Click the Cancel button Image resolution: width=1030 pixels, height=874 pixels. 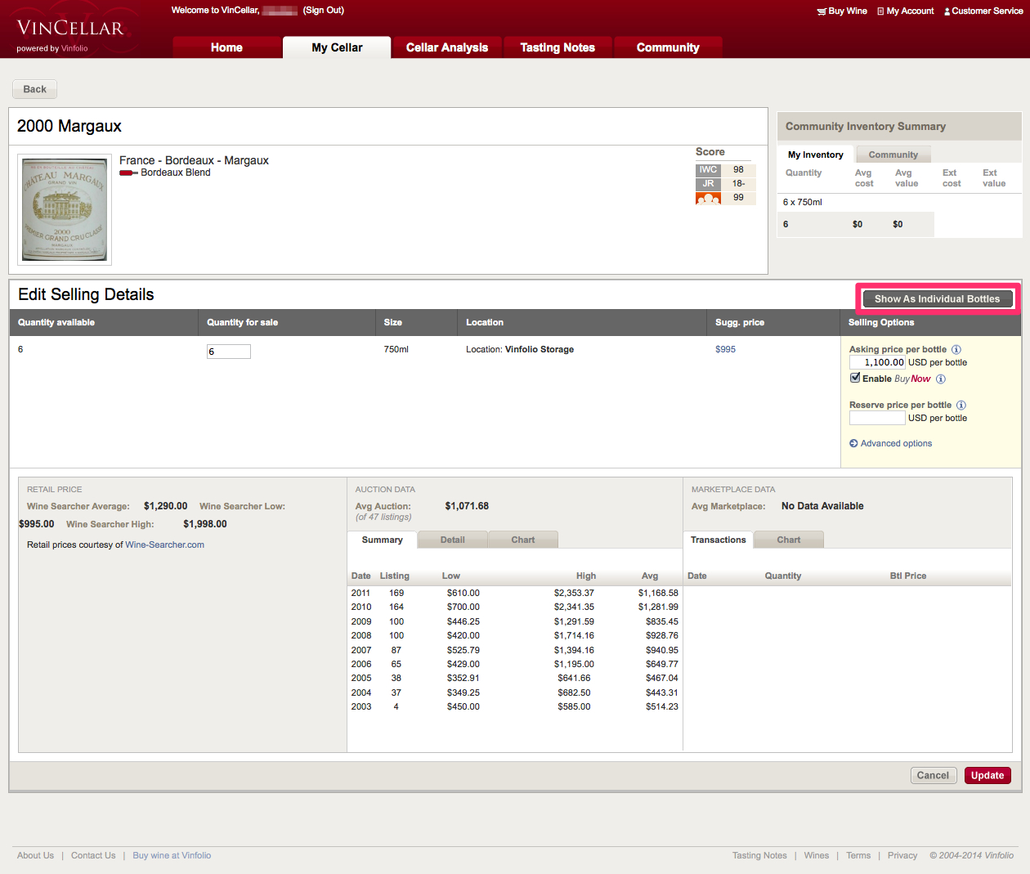coord(933,776)
